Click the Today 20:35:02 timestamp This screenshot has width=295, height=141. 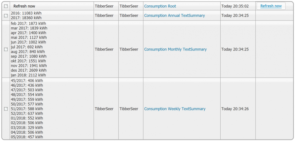[235, 6]
